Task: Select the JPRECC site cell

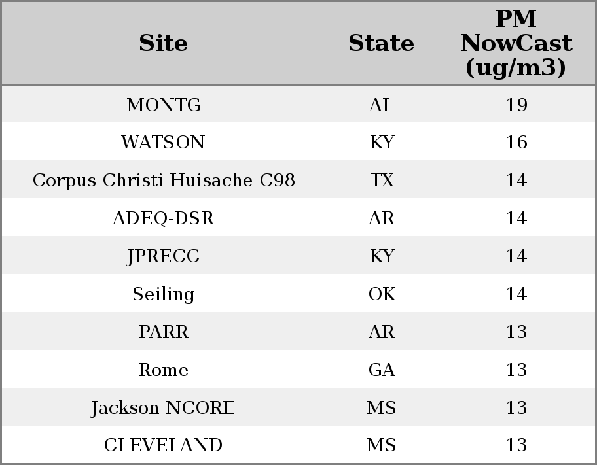Action: point(163,256)
